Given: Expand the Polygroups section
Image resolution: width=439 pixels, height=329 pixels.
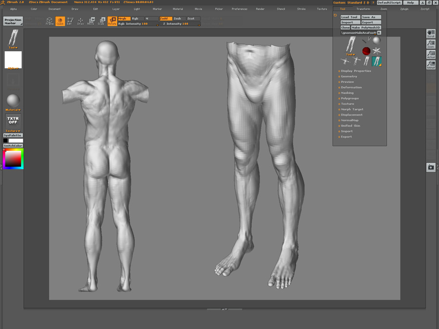Looking at the screenshot, I should (349, 98).
